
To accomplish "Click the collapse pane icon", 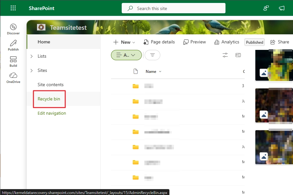I will [x=238, y=55].
